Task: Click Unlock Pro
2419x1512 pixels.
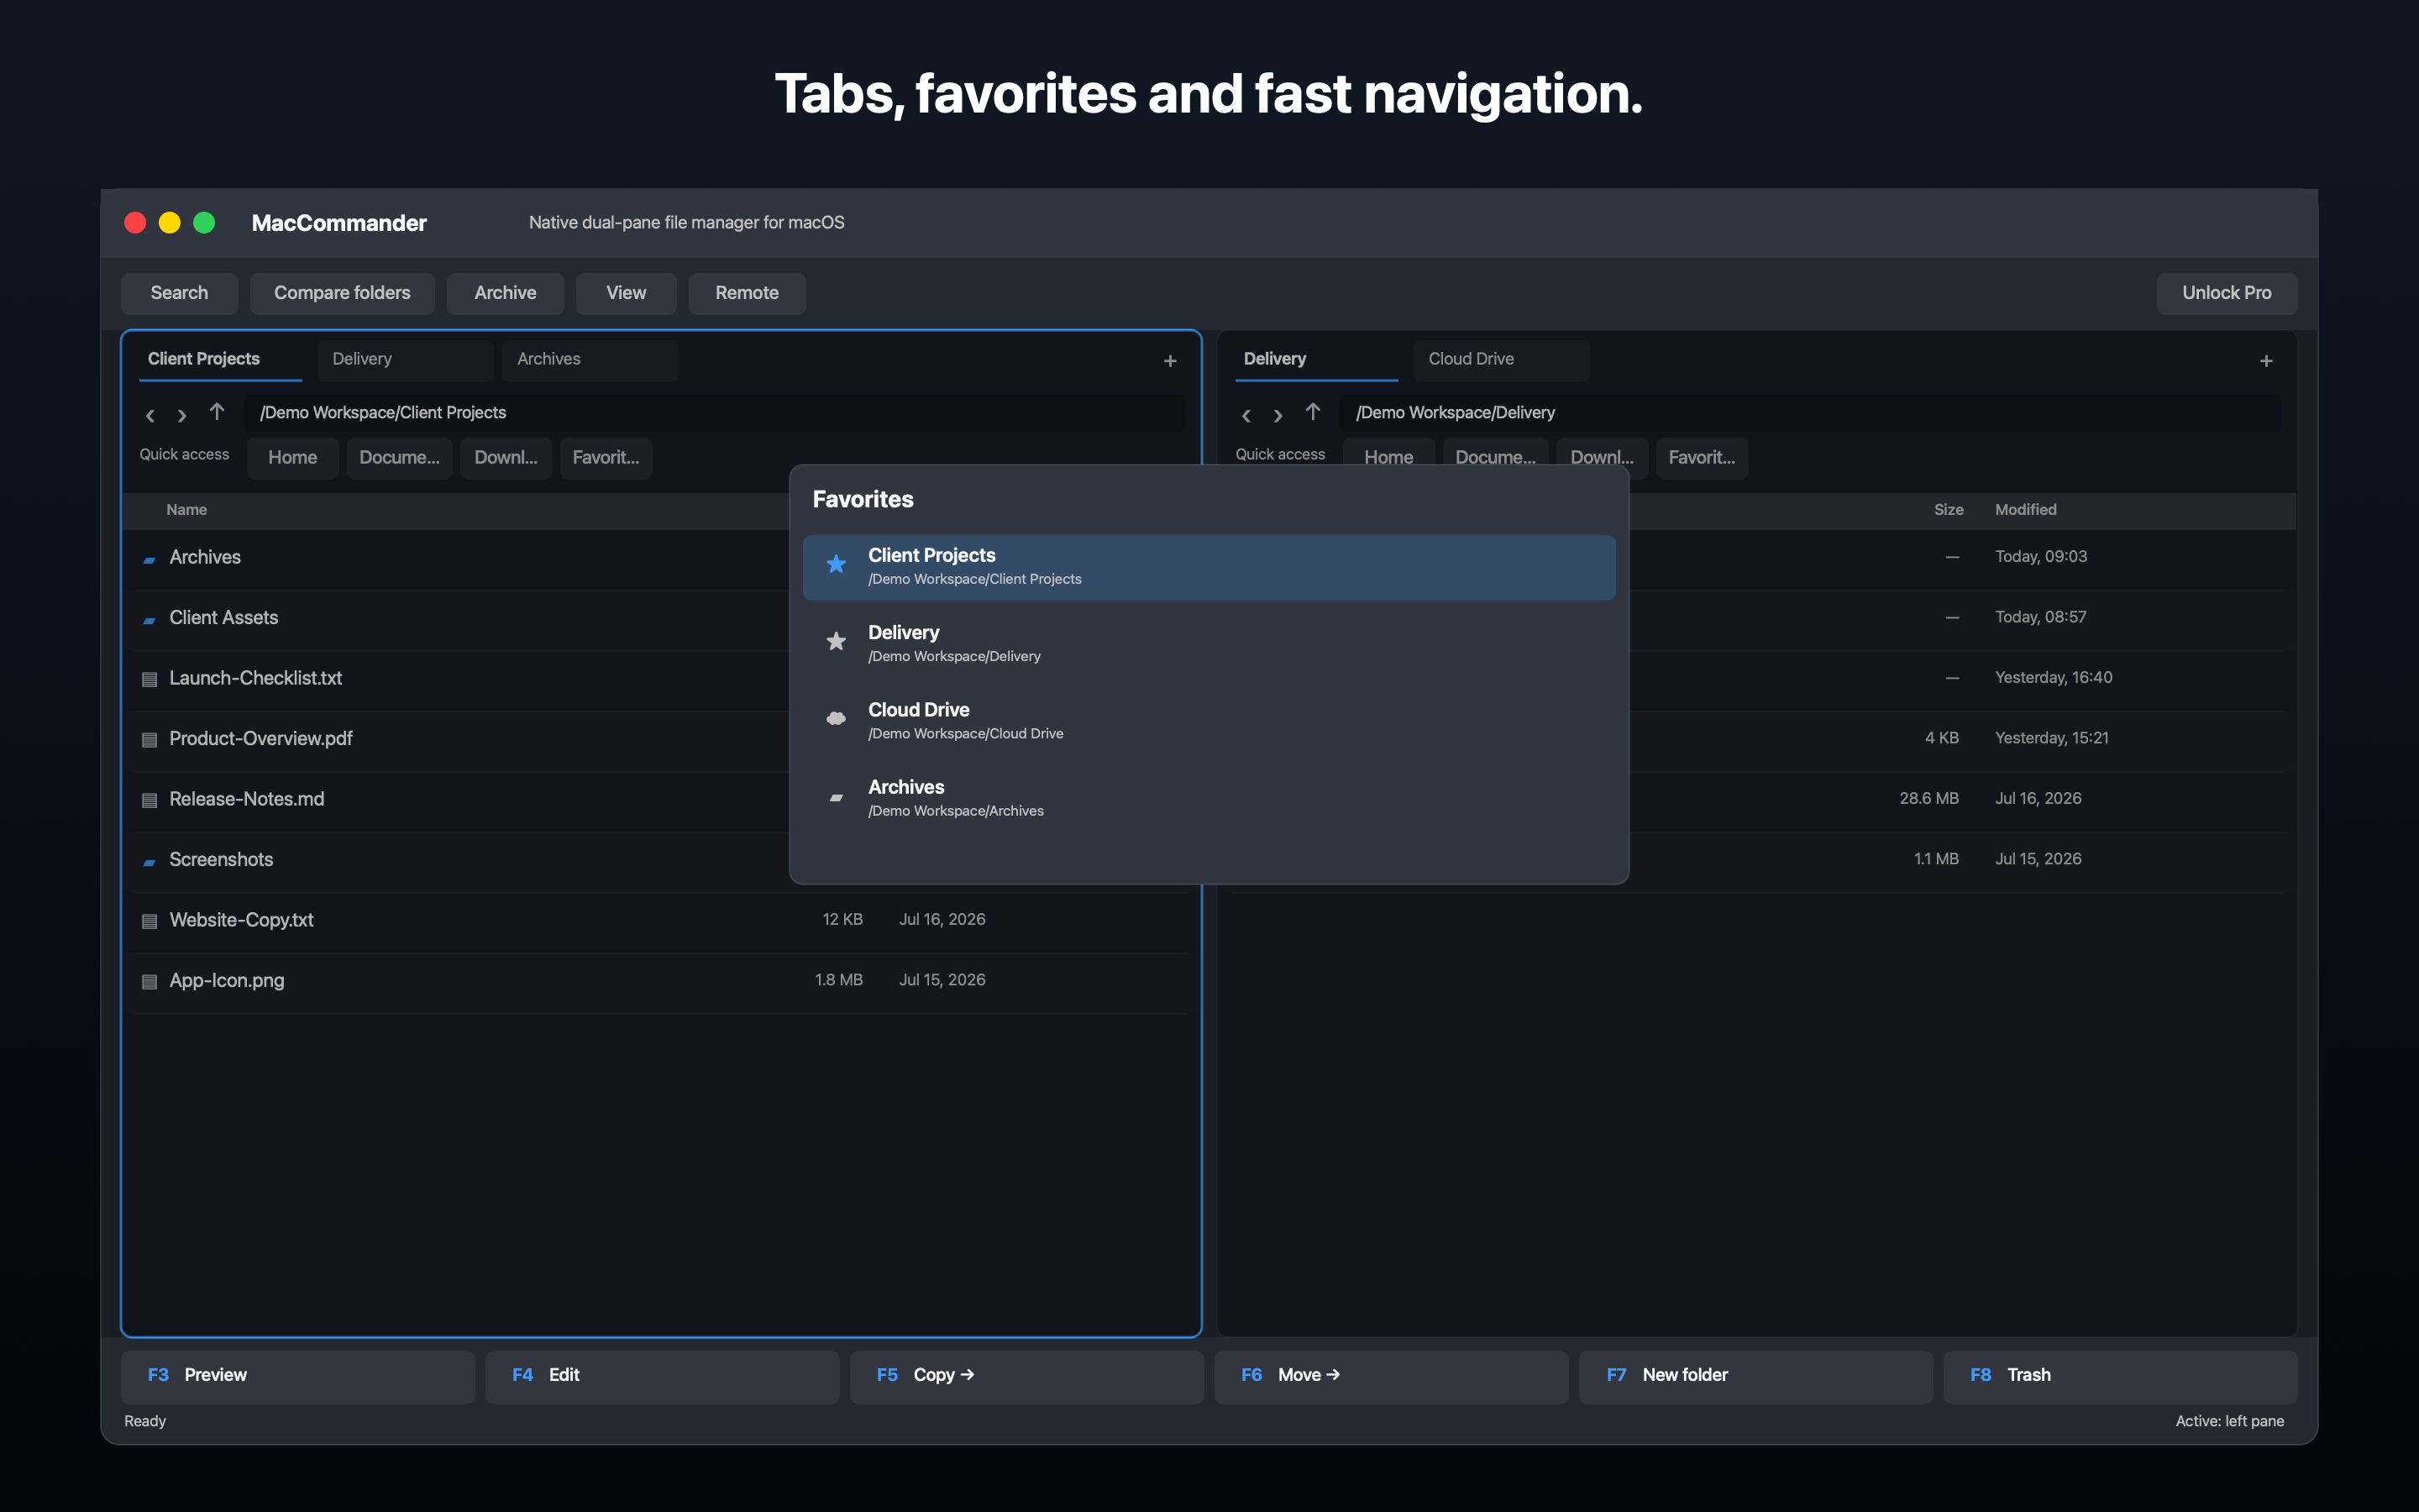Action: click(x=2226, y=293)
